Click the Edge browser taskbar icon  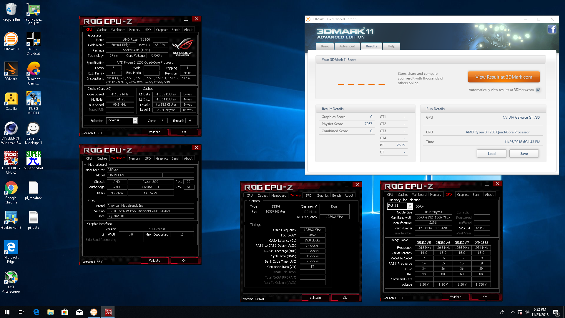coord(36,312)
